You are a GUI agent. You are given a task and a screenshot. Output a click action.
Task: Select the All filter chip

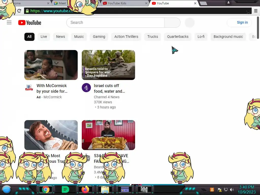click(x=29, y=37)
